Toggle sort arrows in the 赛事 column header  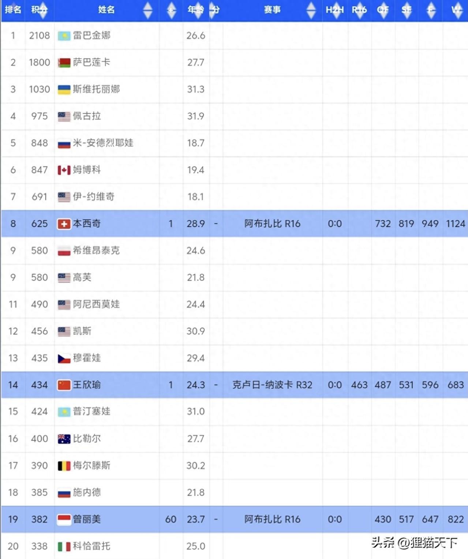311,10
